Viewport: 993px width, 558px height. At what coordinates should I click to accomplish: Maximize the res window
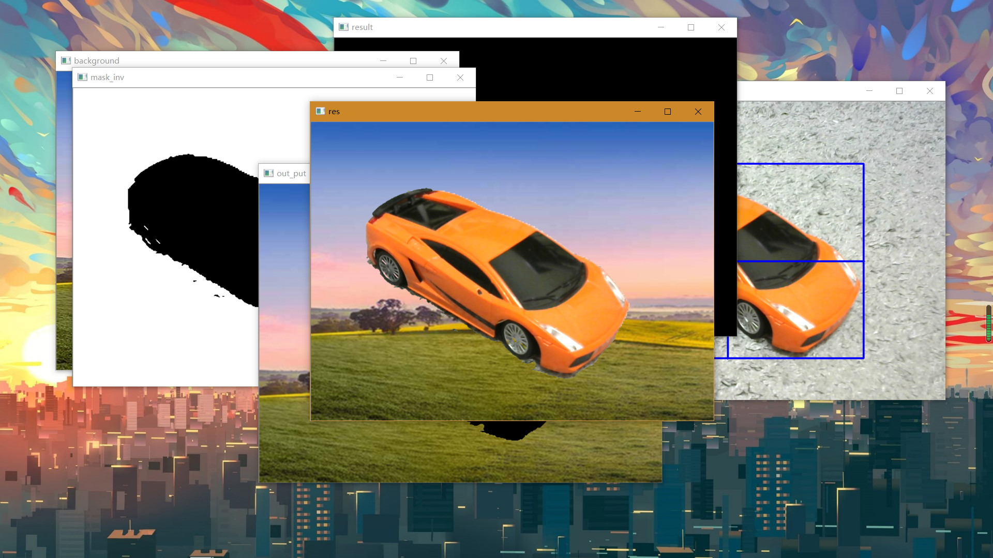pos(668,111)
